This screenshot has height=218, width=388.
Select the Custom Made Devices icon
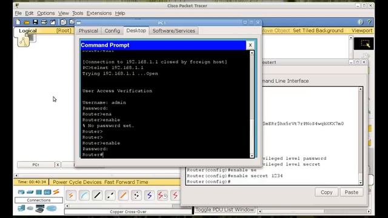(x=39, y=208)
